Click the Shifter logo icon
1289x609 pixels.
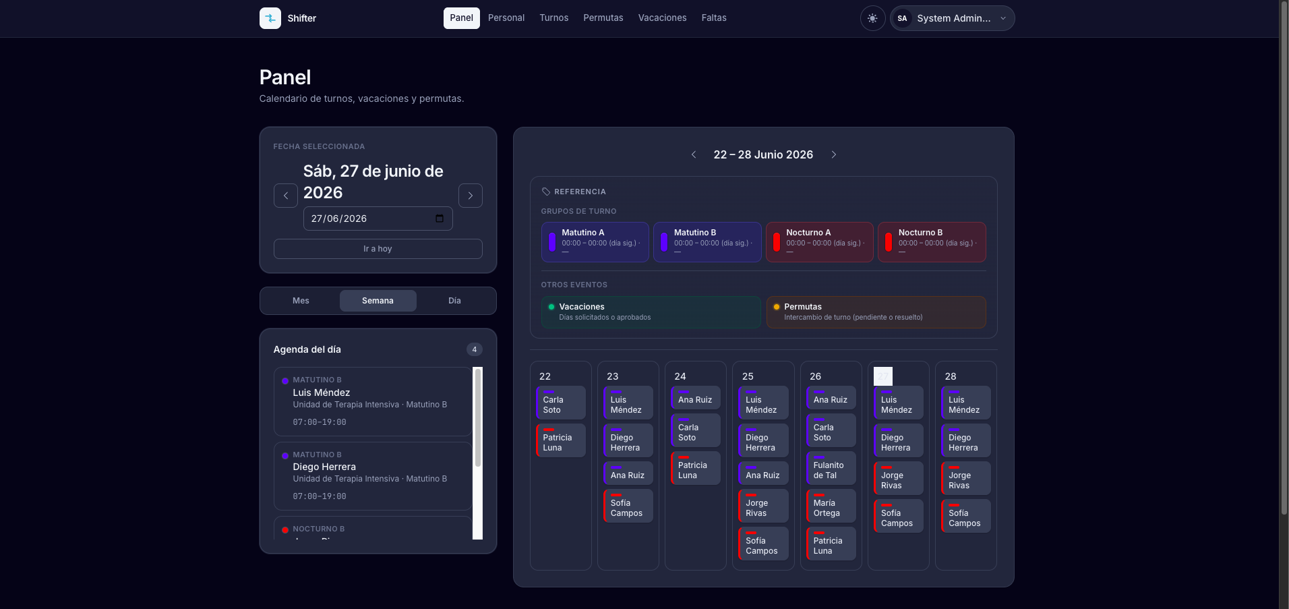[x=270, y=18]
